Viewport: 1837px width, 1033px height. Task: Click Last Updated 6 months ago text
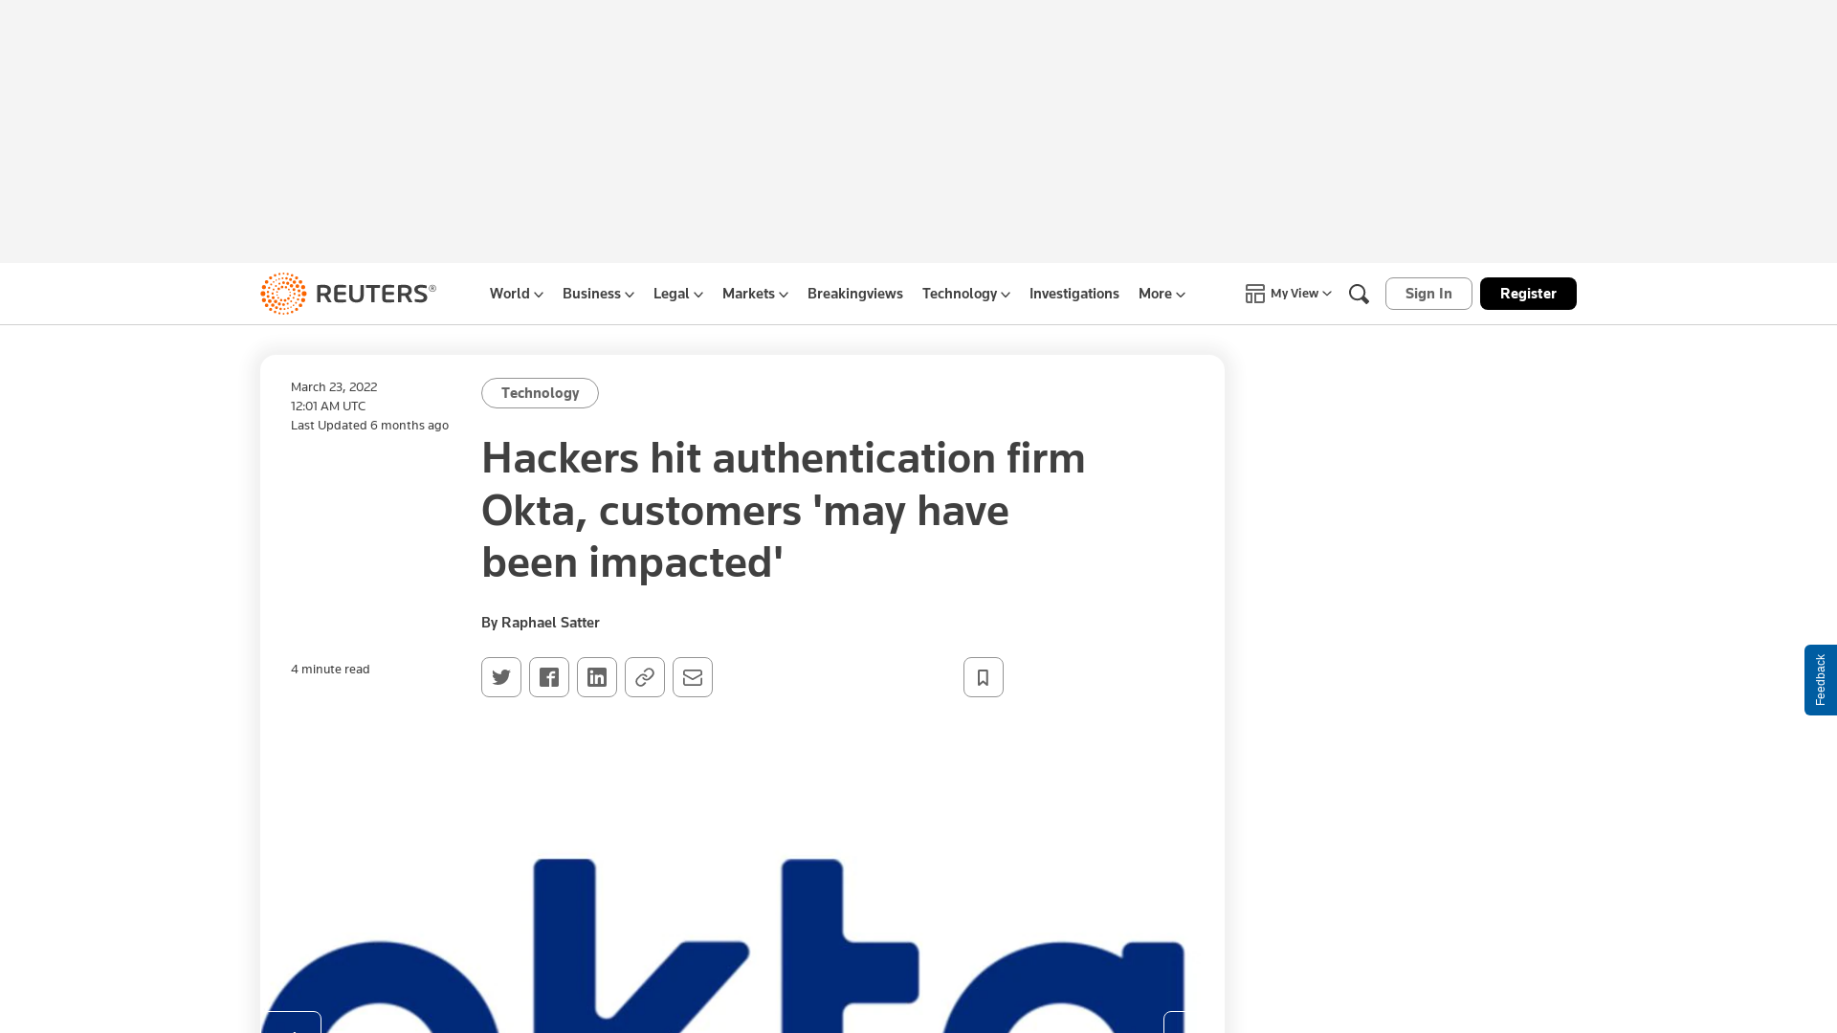point(369,425)
